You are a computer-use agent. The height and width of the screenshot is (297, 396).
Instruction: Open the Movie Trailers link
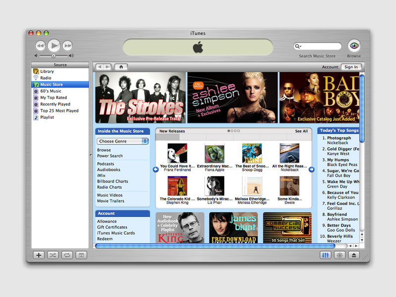[110, 201]
